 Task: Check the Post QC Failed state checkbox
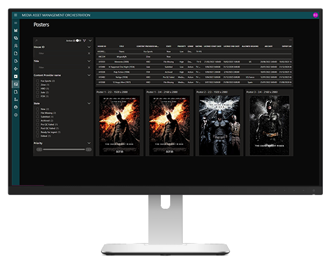click(x=37, y=128)
